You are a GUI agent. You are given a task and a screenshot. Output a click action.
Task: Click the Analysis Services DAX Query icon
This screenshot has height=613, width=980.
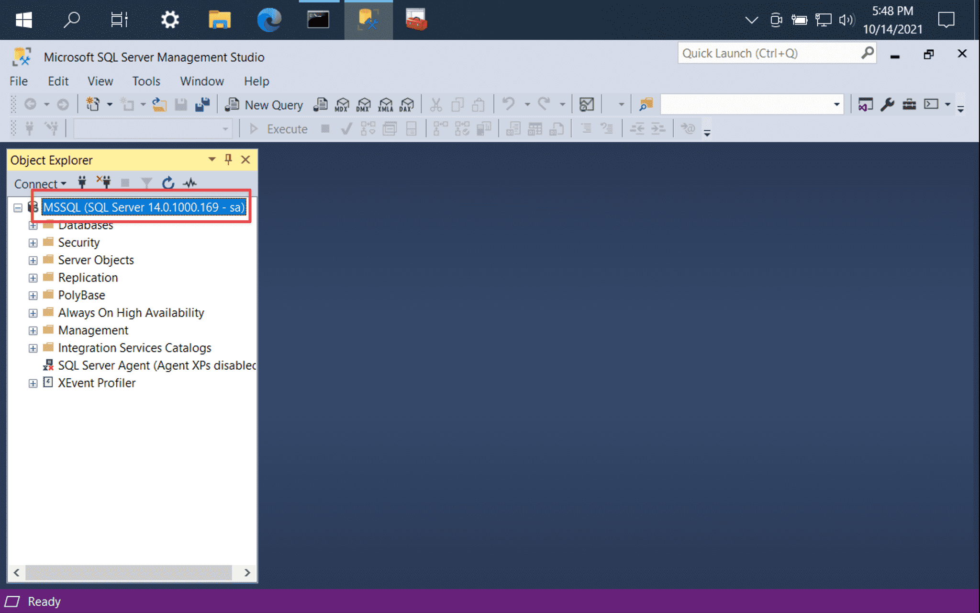click(407, 104)
